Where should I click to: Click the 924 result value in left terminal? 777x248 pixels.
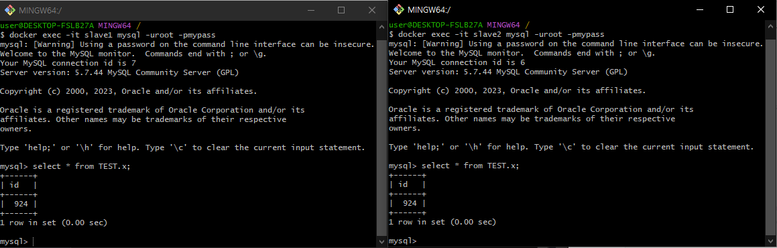click(x=21, y=204)
